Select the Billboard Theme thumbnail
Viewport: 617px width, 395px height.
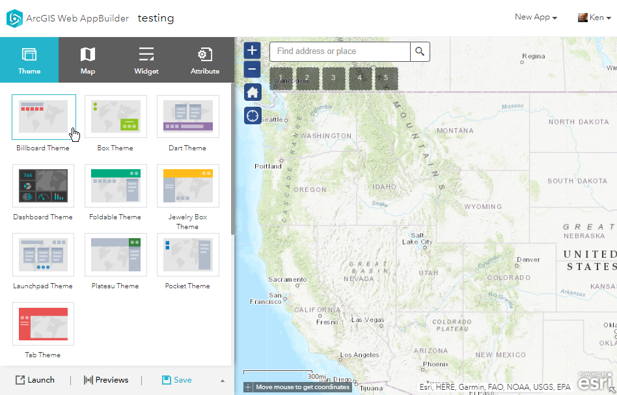(x=44, y=117)
